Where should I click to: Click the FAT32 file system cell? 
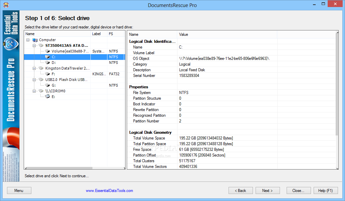[114, 74]
